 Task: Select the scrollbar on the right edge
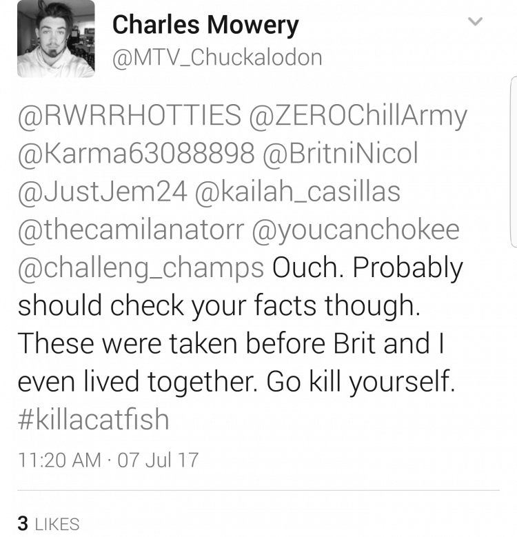(514, 161)
